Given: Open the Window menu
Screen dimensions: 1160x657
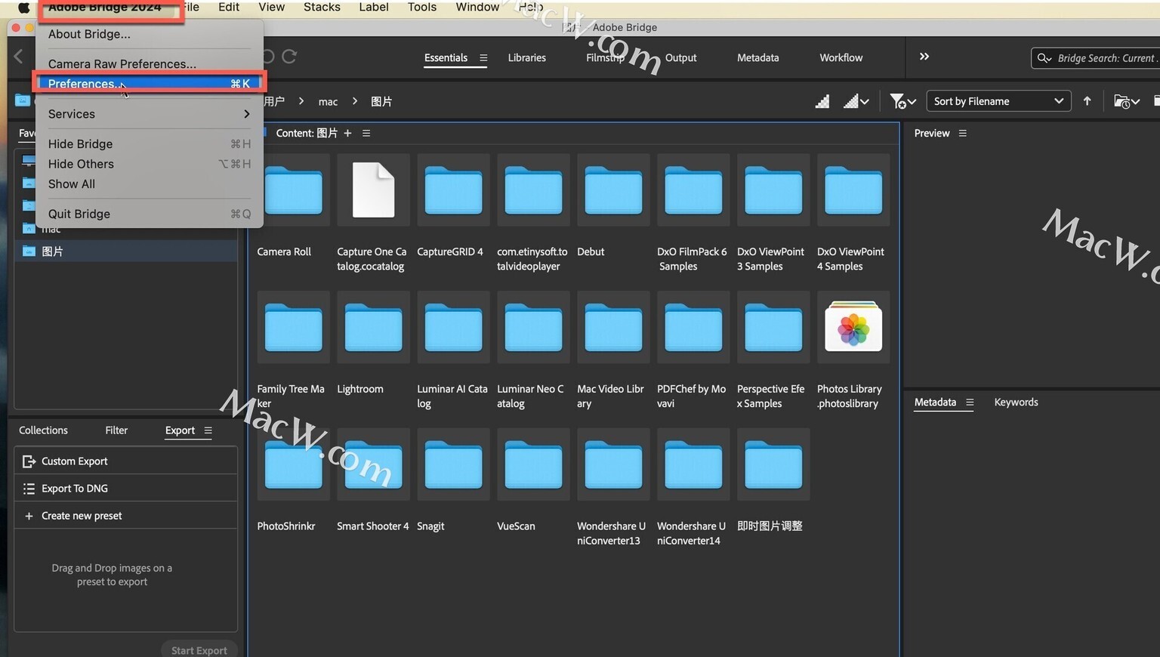Looking at the screenshot, I should [477, 7].
